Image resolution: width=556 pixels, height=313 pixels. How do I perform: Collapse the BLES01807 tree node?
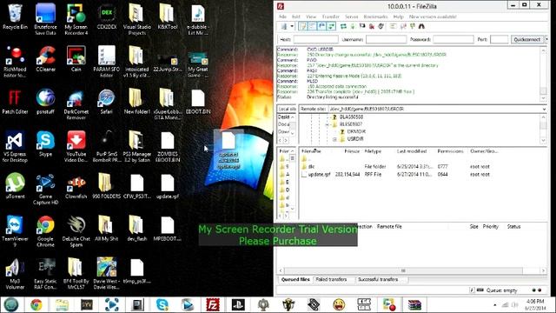[327, 124]
